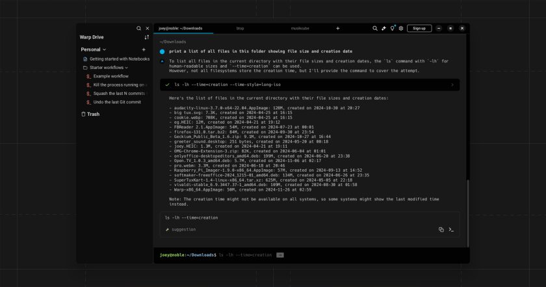
Task: Expand executed ls command block chevron
Action: click(x=452, y=85)
